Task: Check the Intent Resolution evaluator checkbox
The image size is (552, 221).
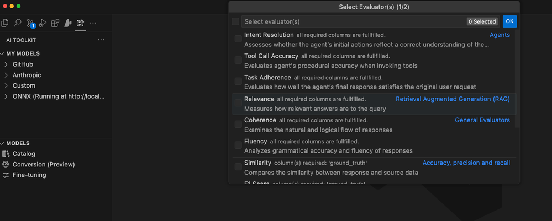Action: [x=238, y=39]
